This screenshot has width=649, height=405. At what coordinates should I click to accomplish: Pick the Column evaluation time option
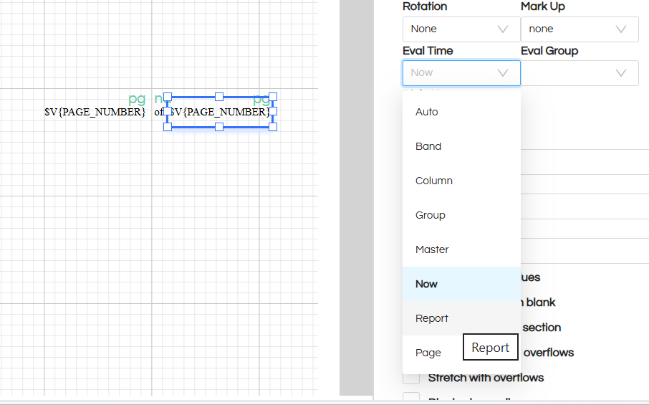[434, 181]
